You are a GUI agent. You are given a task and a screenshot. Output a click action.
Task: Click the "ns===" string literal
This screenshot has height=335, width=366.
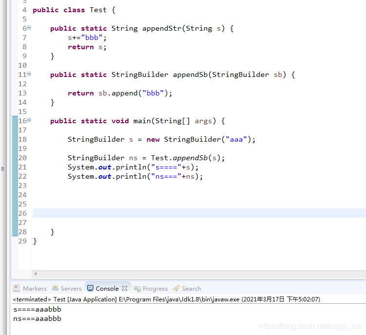pos(166,176)
